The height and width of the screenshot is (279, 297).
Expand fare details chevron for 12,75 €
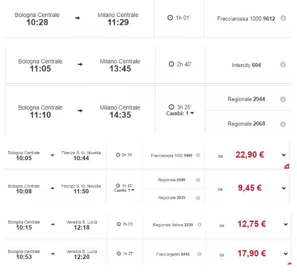tap(286, 225)
